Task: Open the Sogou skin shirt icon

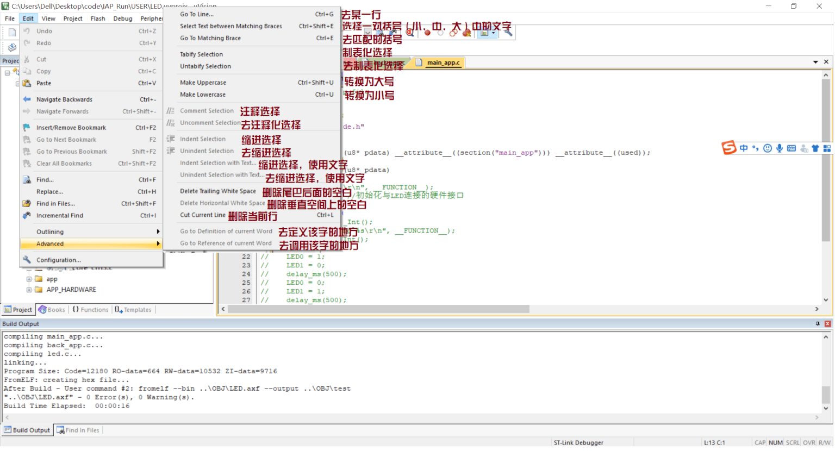Action: pos(815,148)
